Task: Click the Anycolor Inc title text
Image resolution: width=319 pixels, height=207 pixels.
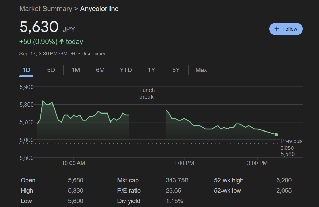Action: (99, 9)
